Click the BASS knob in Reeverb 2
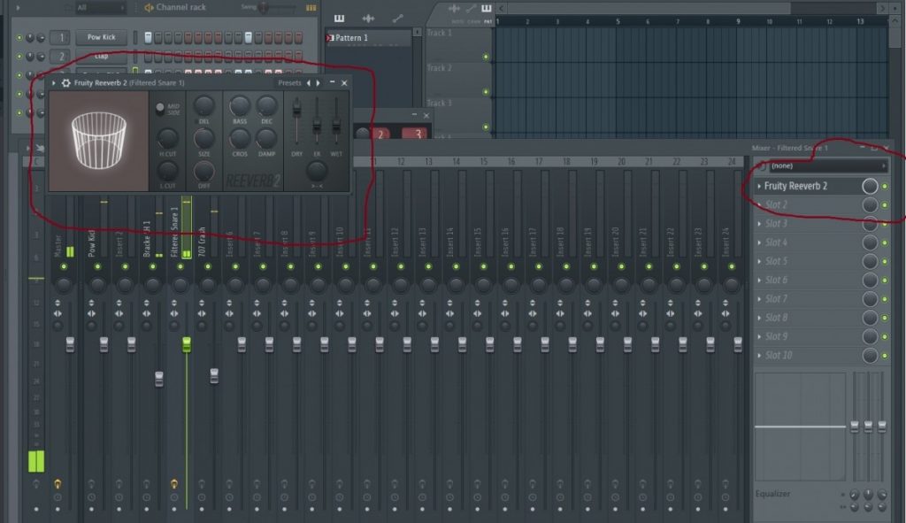Image resolution: width=906 pixels, height=523 pixels. (239, 106)
